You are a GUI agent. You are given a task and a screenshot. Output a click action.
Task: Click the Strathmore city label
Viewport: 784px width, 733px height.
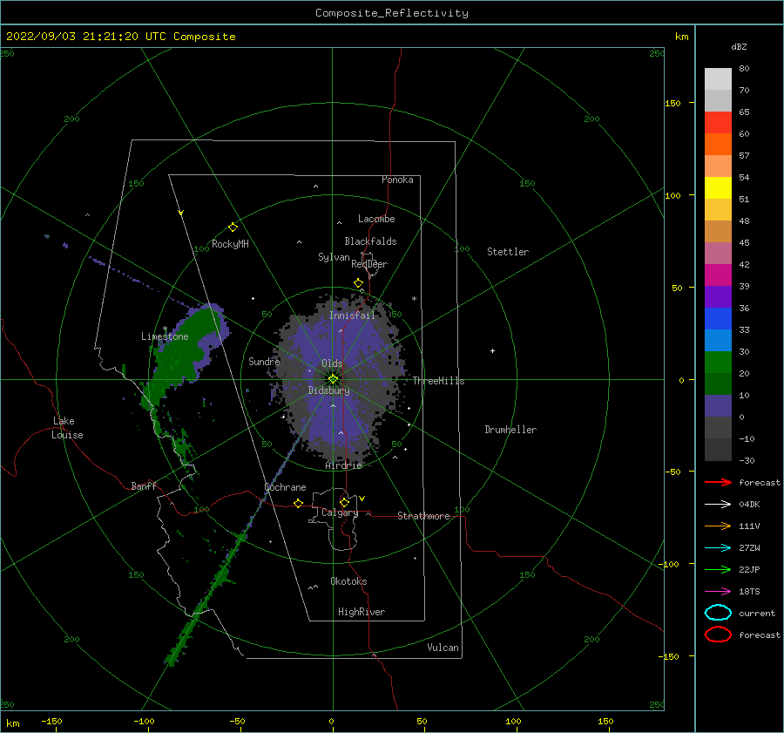(423, 516)
